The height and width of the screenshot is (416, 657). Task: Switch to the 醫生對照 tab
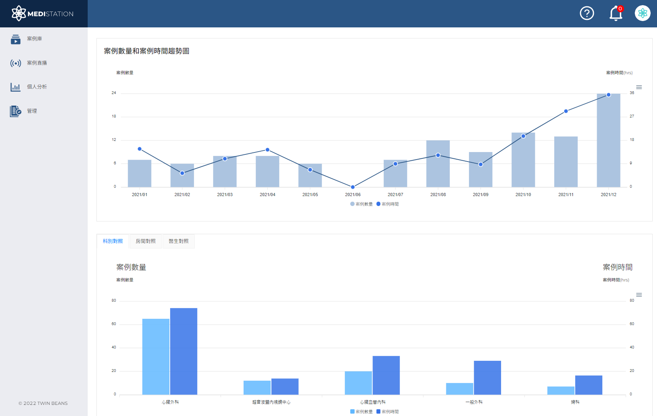pyautogui.click(x=179, y=241)
